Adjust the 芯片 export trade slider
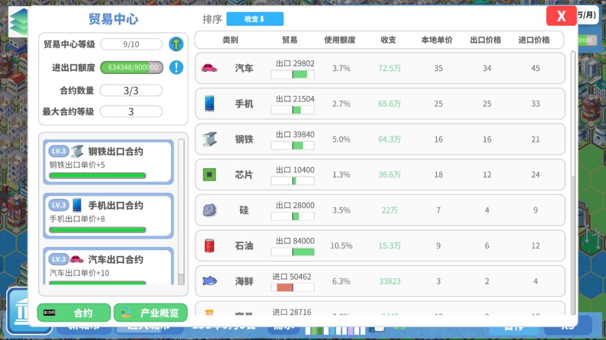Screen dimensions: 606x340 pyautogui.click(x=292, y=181)
